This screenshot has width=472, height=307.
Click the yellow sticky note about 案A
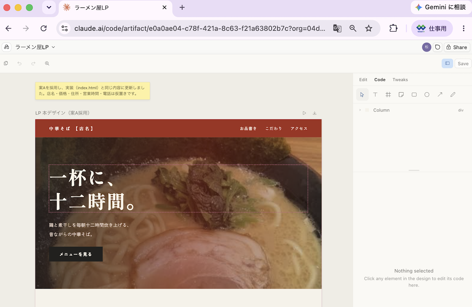tap(92, 91)
